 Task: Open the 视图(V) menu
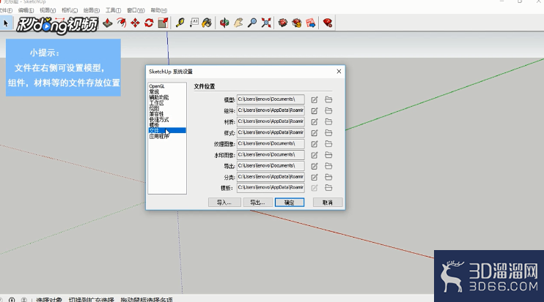[x=48, y=10]
